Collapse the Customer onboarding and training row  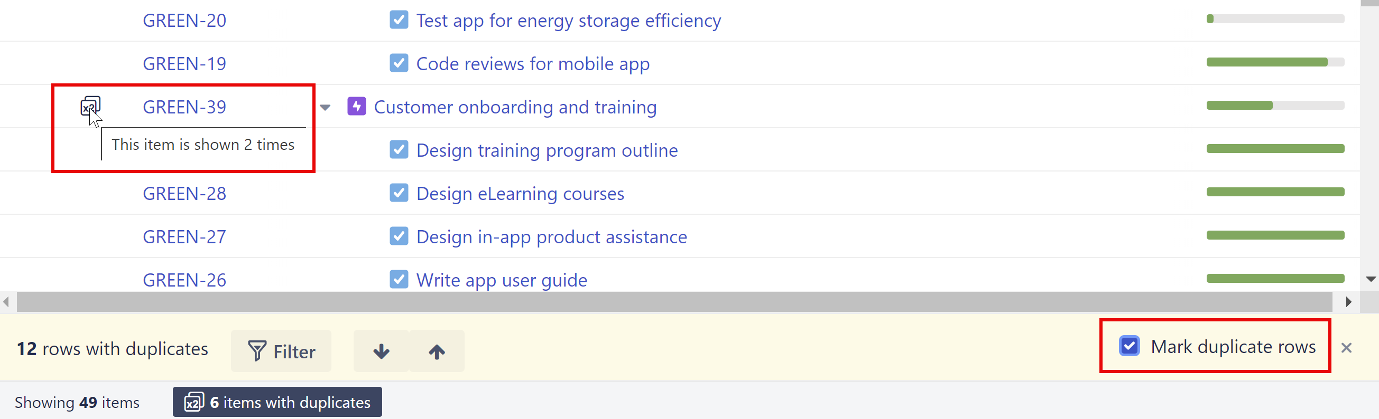(325, 108)
